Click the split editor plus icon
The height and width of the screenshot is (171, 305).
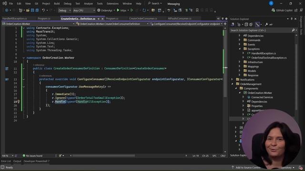225,24
